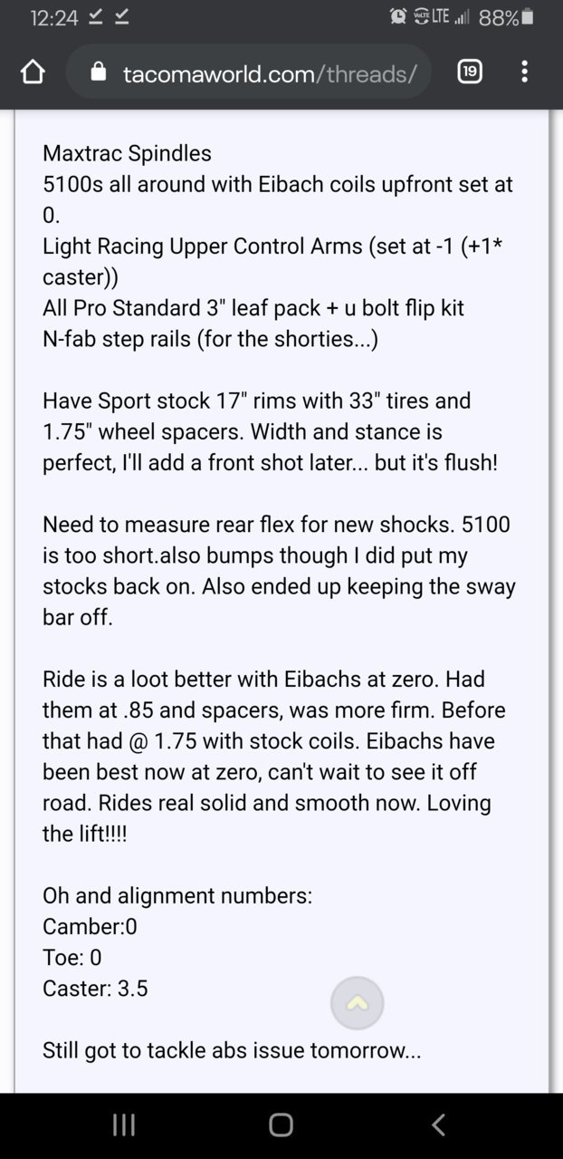Open Chrome's three-dot overflow menu
This screenshot has width=563, height=1159.
524,72
